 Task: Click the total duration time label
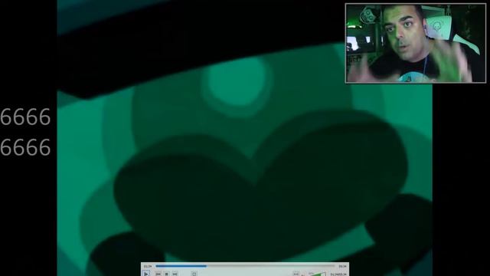[x=342, y=266]
